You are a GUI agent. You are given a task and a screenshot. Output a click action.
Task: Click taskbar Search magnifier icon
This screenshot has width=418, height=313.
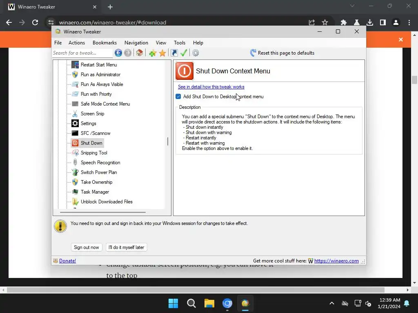(191, 303)
